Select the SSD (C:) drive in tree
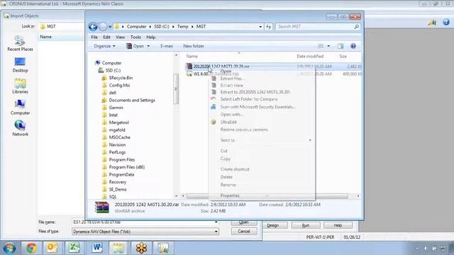 click(x=113, y=71)
